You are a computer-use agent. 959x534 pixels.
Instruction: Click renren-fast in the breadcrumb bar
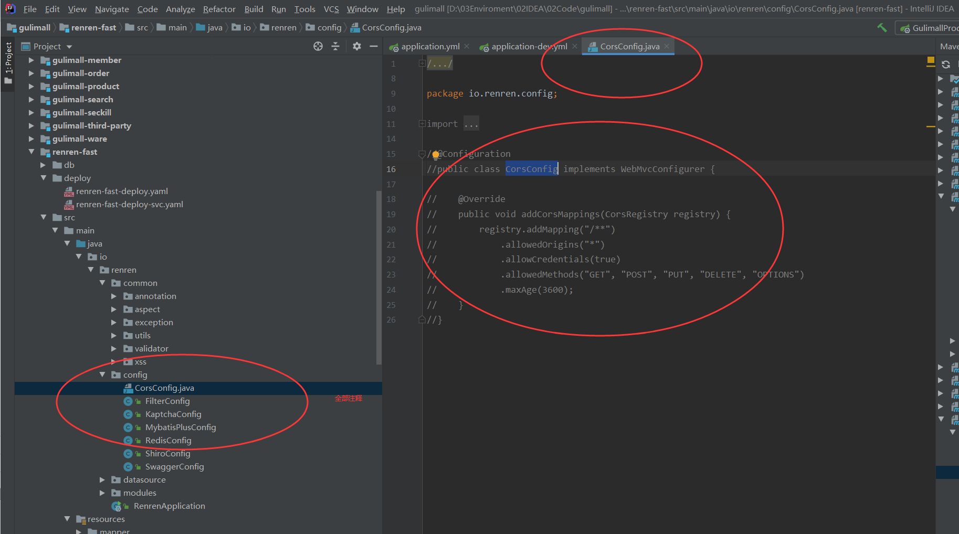[x=88, y=27]
